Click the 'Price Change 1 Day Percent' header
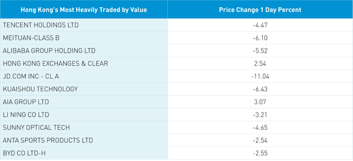Image resolution: width=353 pixels, height=161 pixels. (x=260, y=10)
